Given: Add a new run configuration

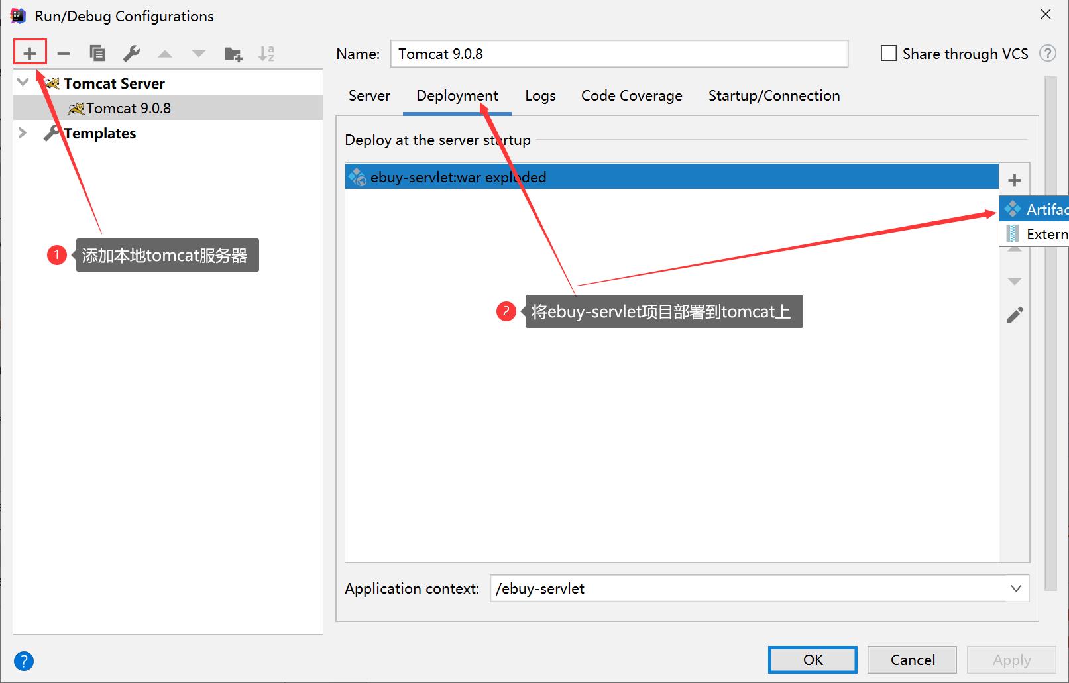Looking at the screenshot, I should click(x=30, y=53).
